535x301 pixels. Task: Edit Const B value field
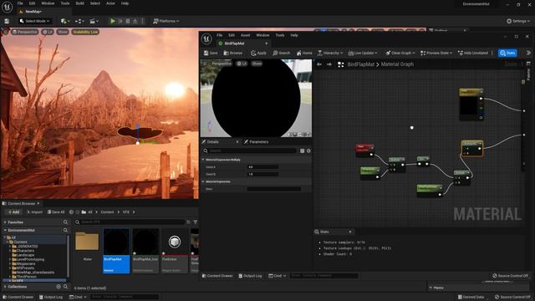[262, 174]
